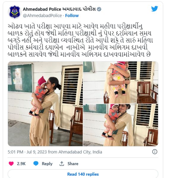169x178 pixels.
Task: Like the tweet with heart icon
Action: [11, 163]
